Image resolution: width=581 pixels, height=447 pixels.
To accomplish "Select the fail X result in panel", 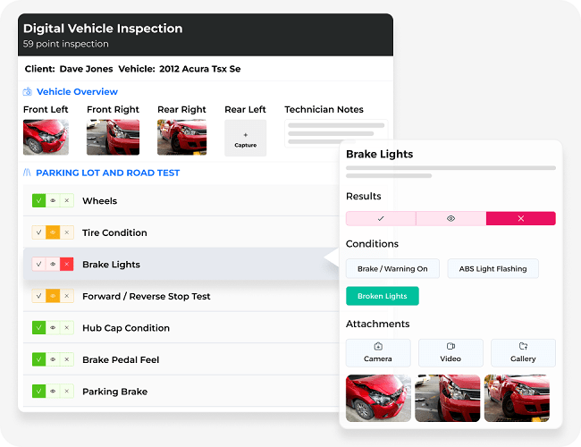I will coord(520,218).
